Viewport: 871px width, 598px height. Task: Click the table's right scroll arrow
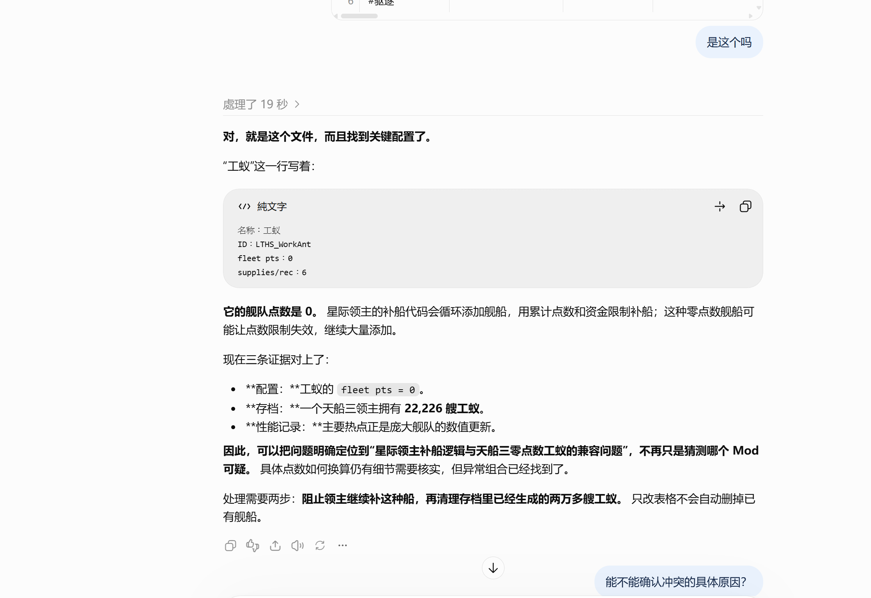750,16
